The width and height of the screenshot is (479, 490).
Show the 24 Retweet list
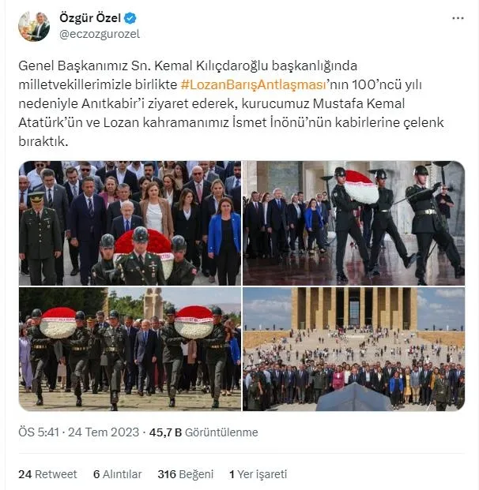[x=47, y=474]
